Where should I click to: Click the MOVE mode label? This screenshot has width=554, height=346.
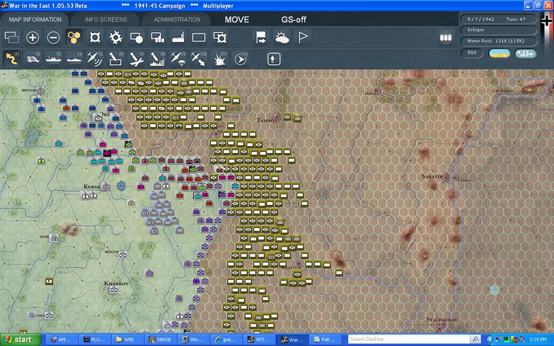[x=237, y=19]
